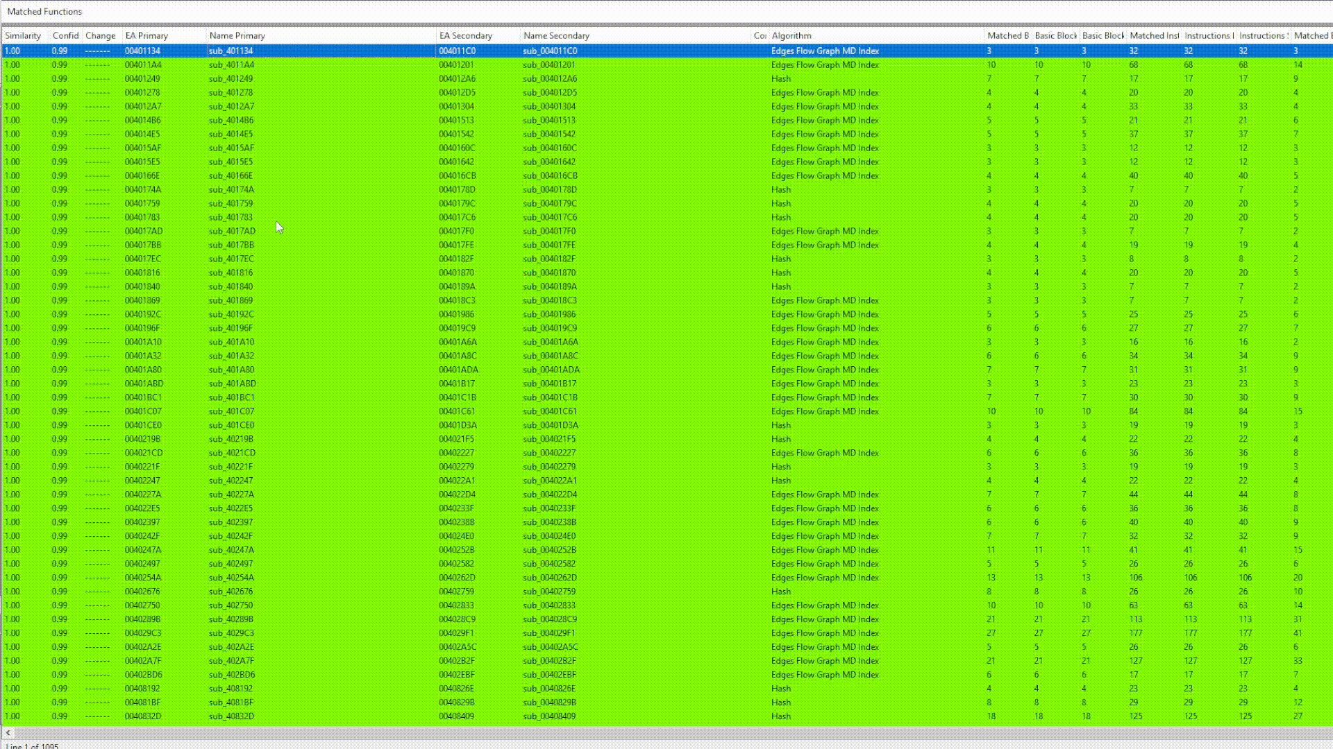This screenshot has width=1333, height=749.
Task: Click EA Secondary 00401B17
Action: coord(456,384)
